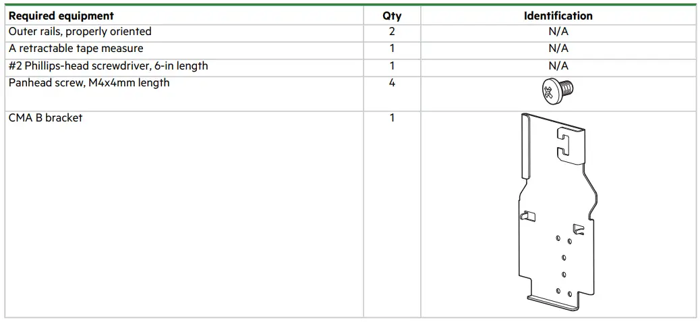Click the quantity 4 for panhead screws

[392, 83]
